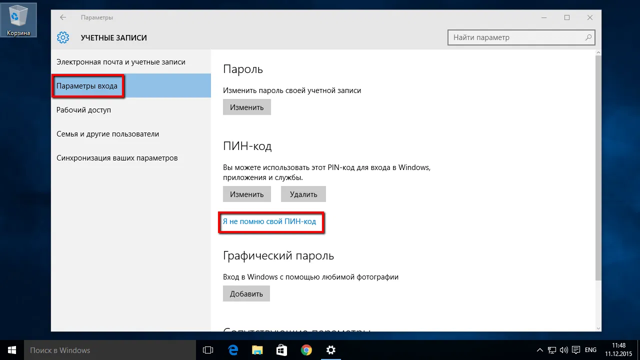640x360 pixels.
Task: Click Изменить under Пароль
Action: coord(247,107)
